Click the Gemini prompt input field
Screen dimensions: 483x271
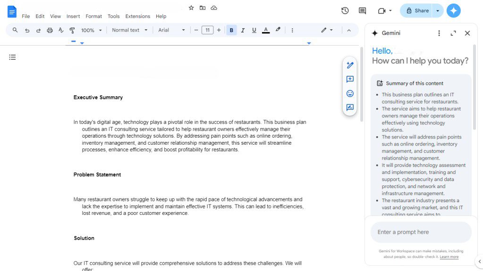click(421, 232)
